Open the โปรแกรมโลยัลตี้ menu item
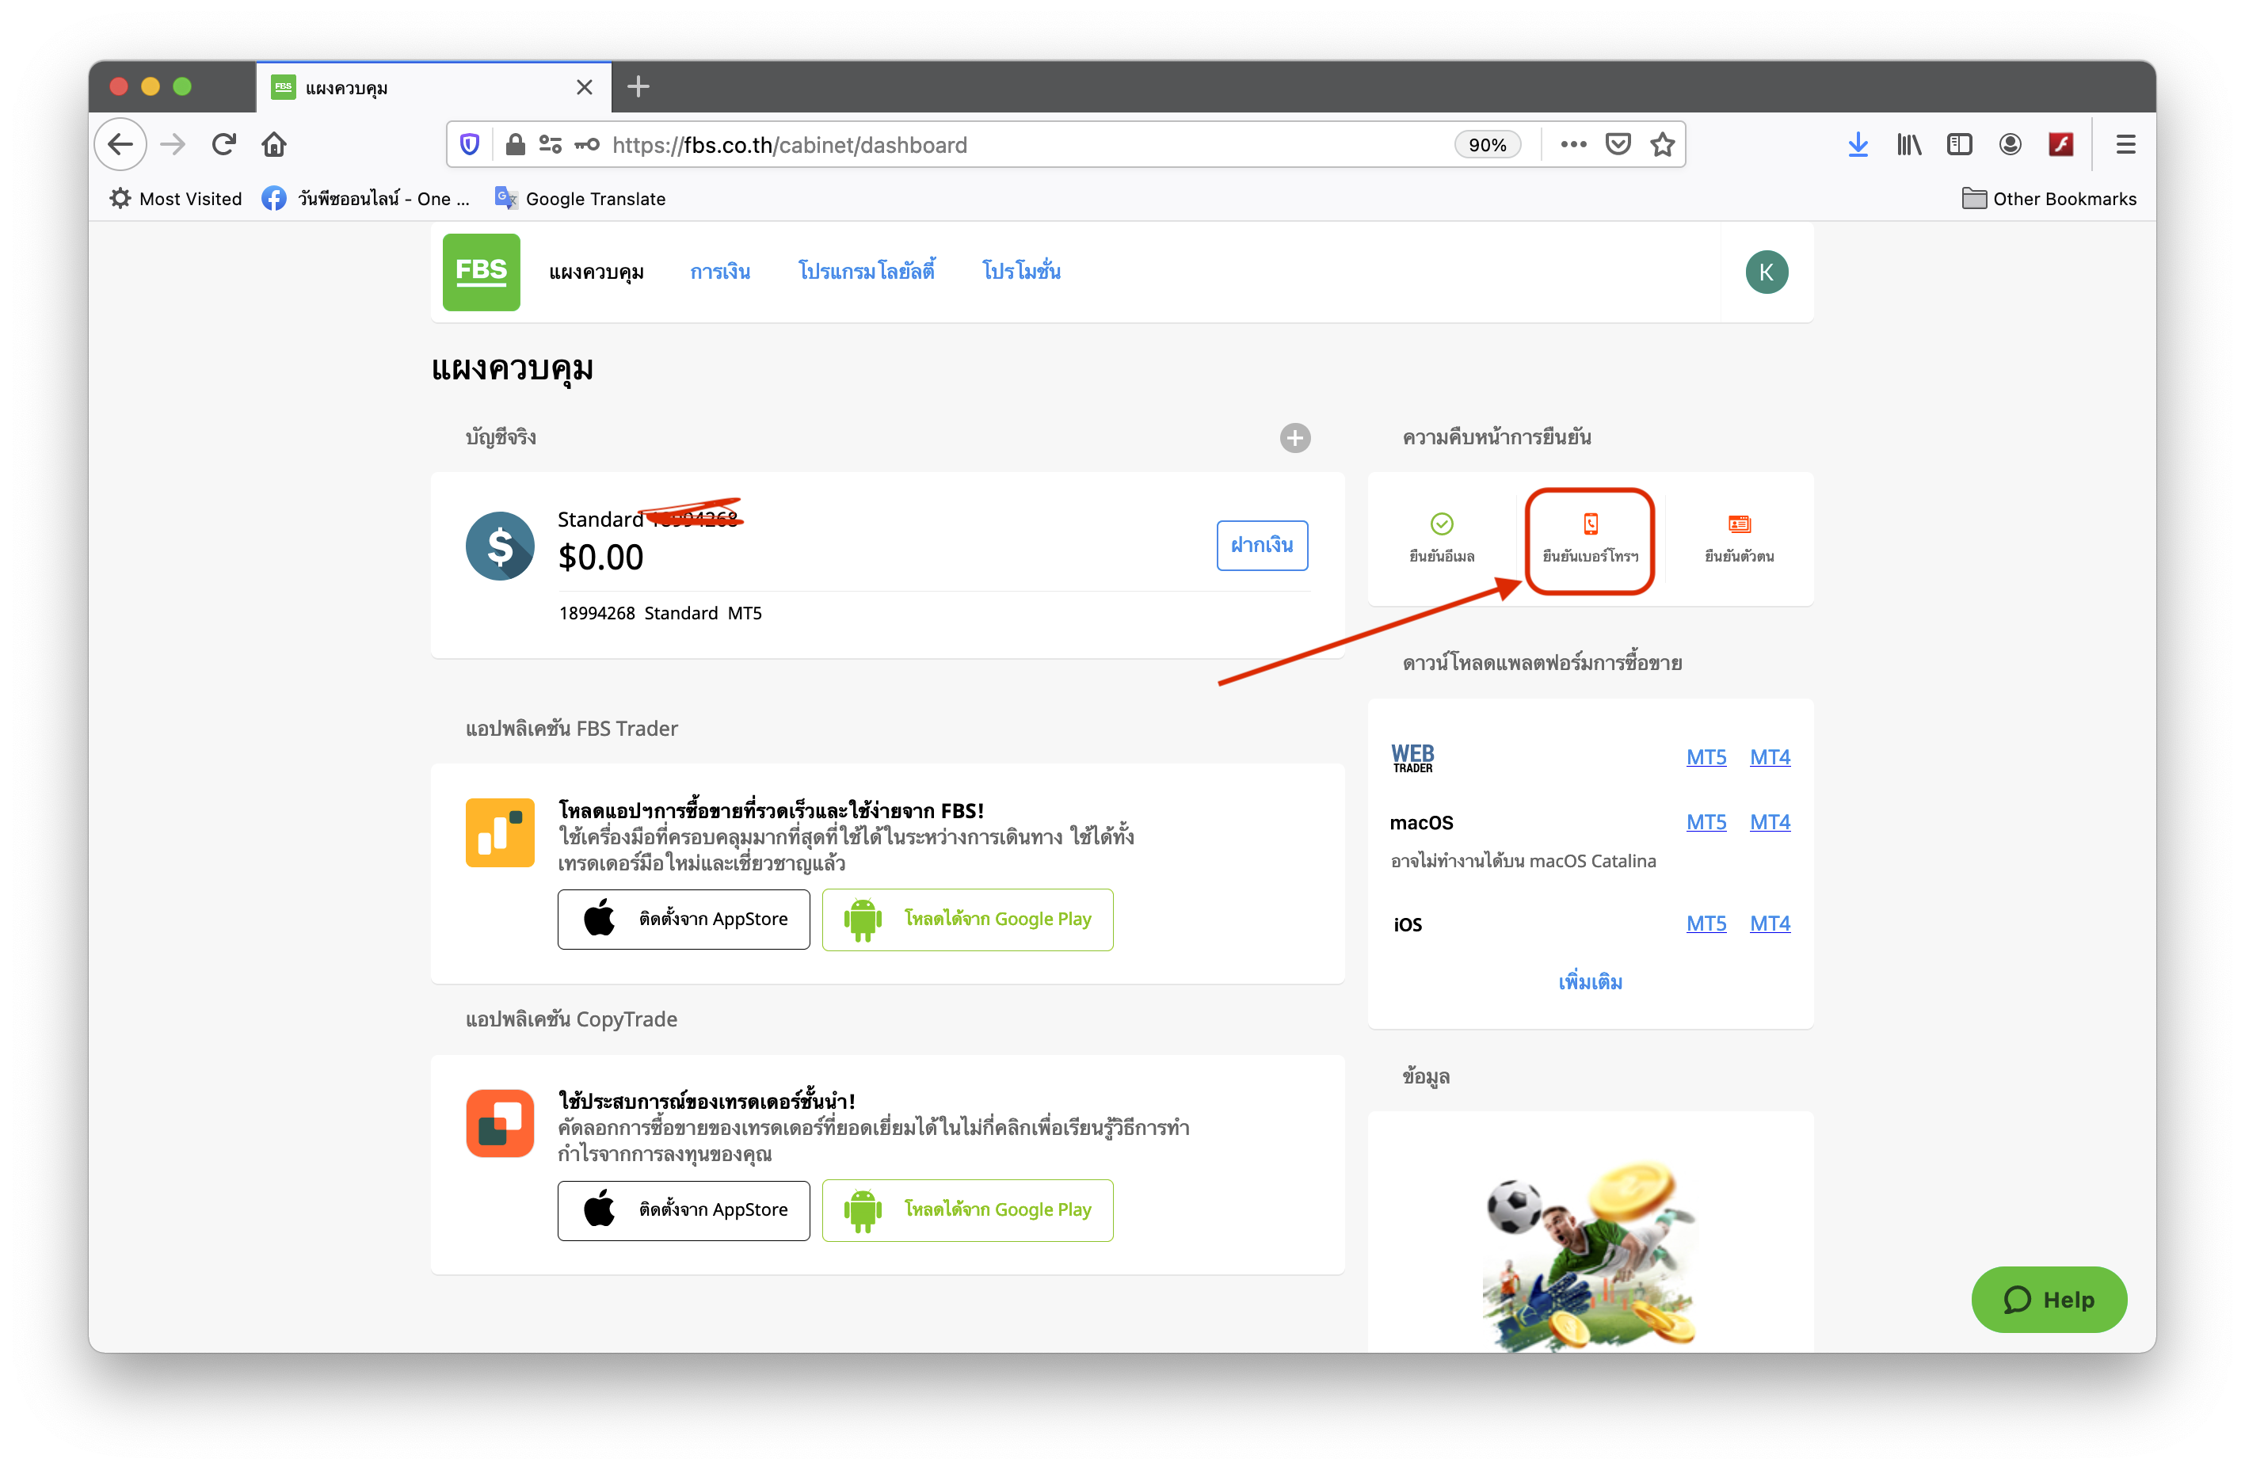Viewport: 2245px width, 1470px height. click(x=867, y=272)
